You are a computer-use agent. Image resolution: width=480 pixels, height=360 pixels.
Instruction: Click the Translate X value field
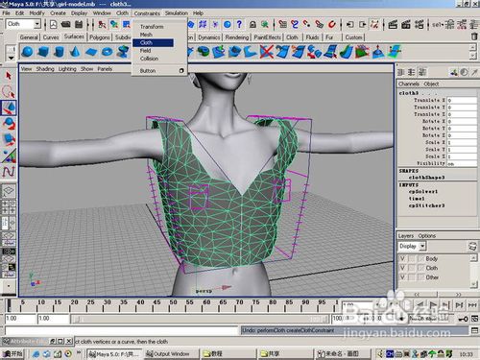tap(462, 100)
